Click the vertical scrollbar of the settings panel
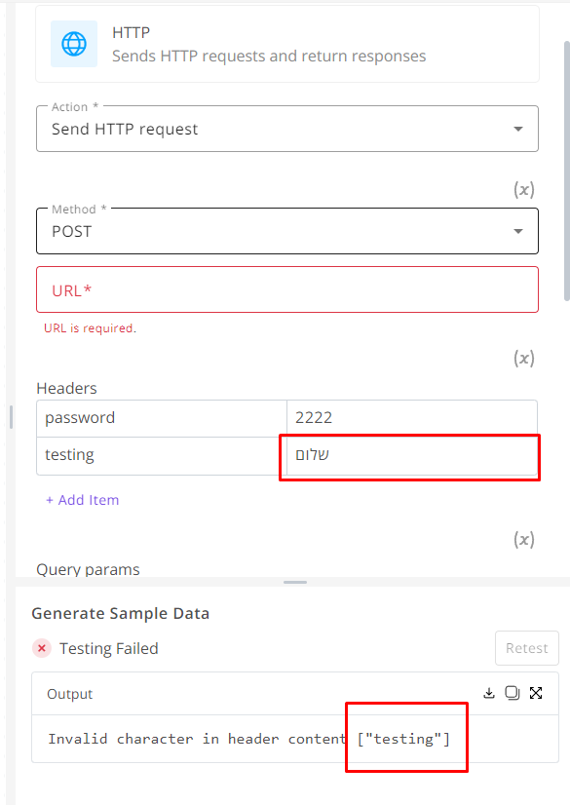570x805 pixels. pos(566,171)
